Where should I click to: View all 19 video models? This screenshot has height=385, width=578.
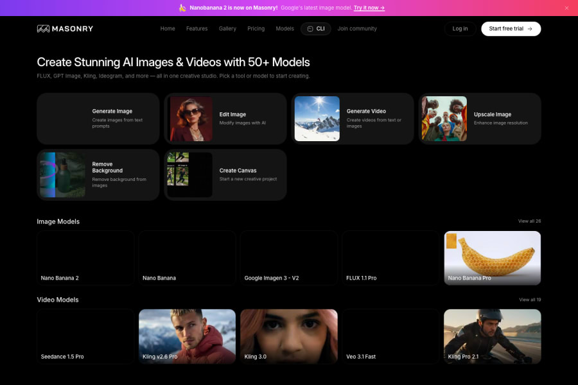point(530,300)
